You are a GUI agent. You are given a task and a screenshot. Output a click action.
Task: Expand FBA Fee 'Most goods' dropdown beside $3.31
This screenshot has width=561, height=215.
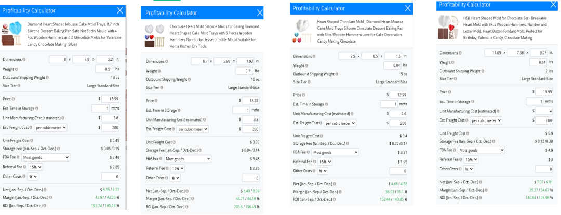(x=335, y=153)
